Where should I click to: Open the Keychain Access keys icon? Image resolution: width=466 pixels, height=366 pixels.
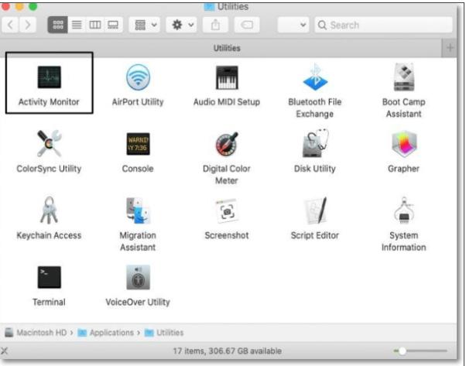coord(49,210)
